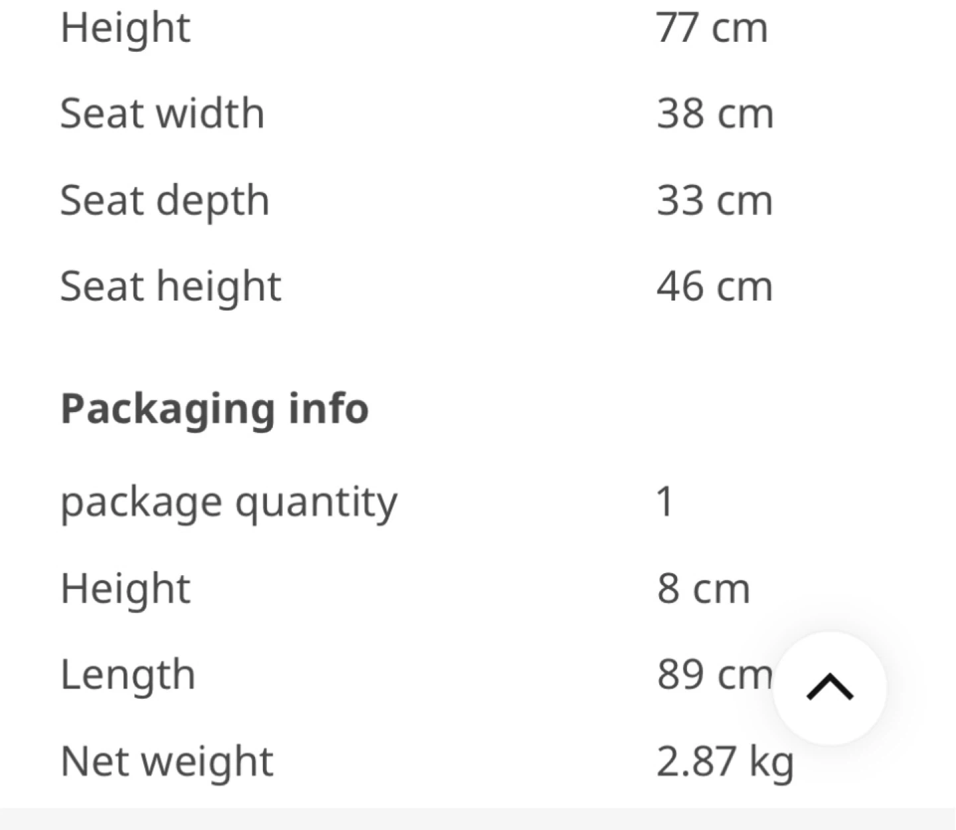This screenshot has height=830, width=956.
Task: Select the Packaging info heading
Action: (214, 409)
